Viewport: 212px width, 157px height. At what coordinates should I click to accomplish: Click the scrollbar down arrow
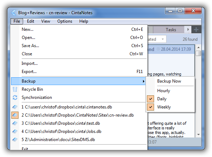[198, 134]
